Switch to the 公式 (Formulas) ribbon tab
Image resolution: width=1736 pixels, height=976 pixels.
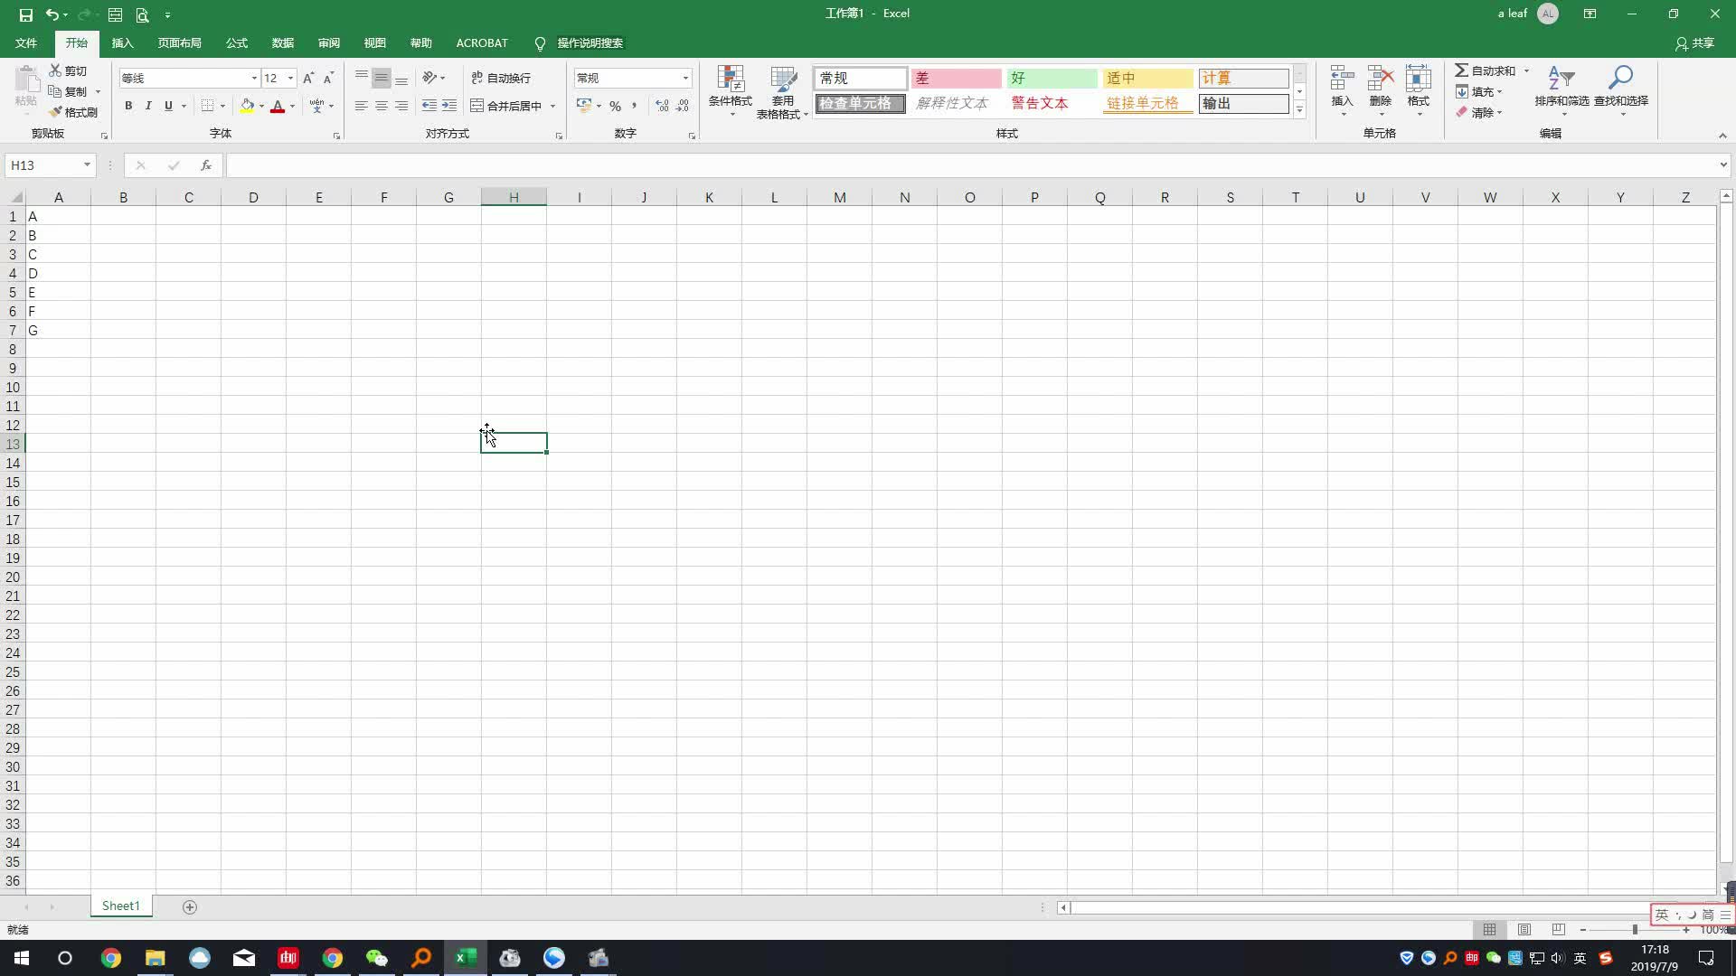[x=237, y=43]
